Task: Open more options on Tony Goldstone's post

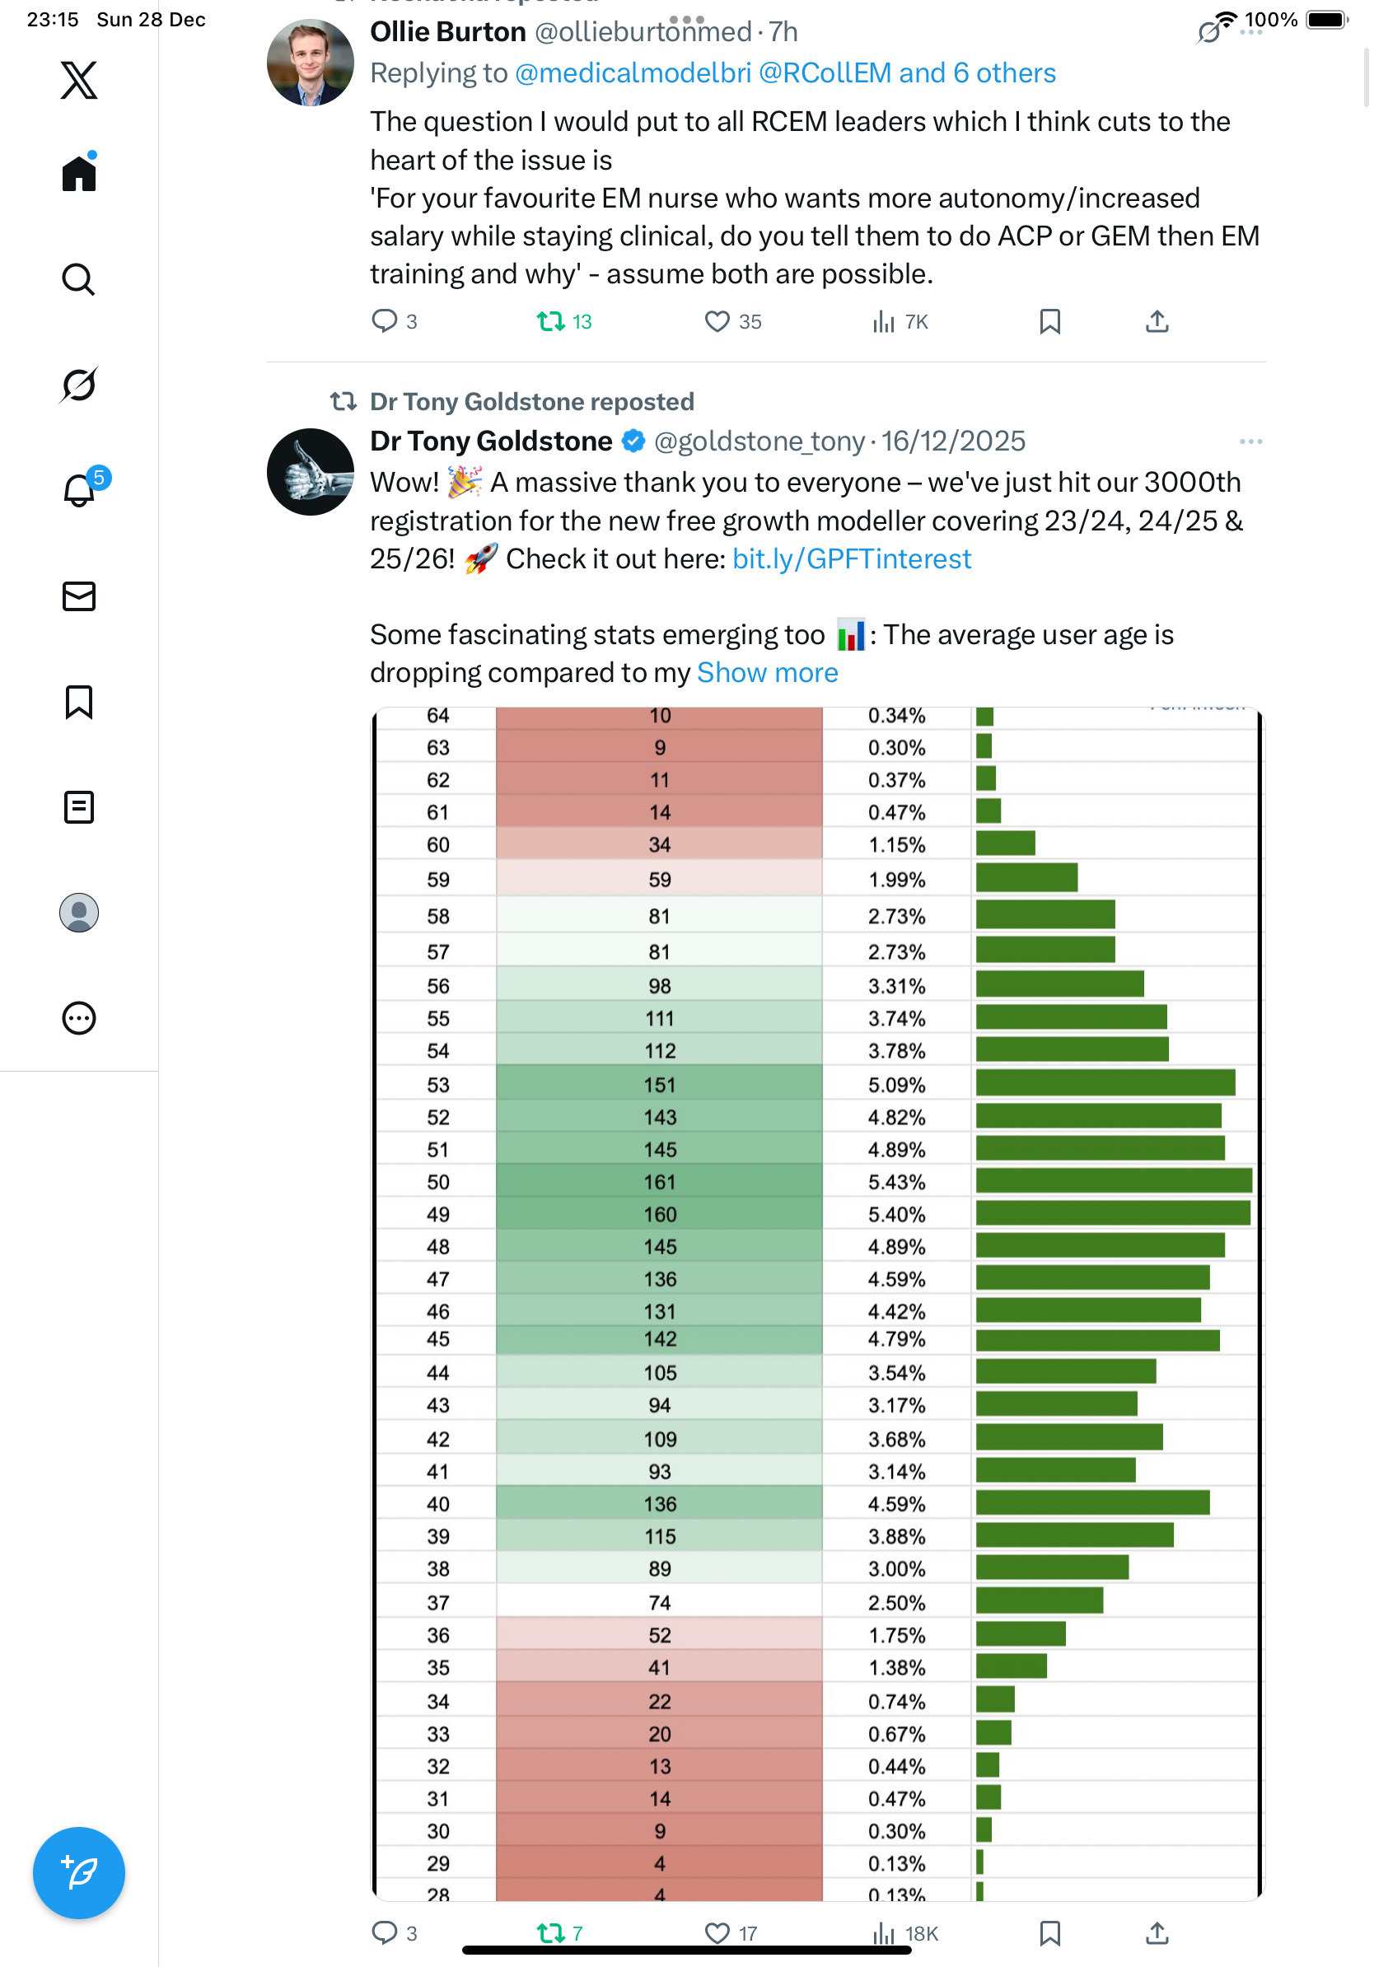Action: 1250,442
